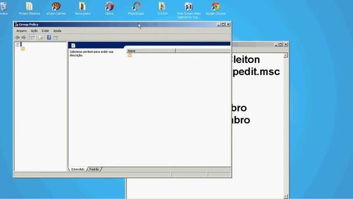Click the 'pedit.msc' text in background window
The height and width of the screenshot is (199, 353).
(x=256, y=72)
